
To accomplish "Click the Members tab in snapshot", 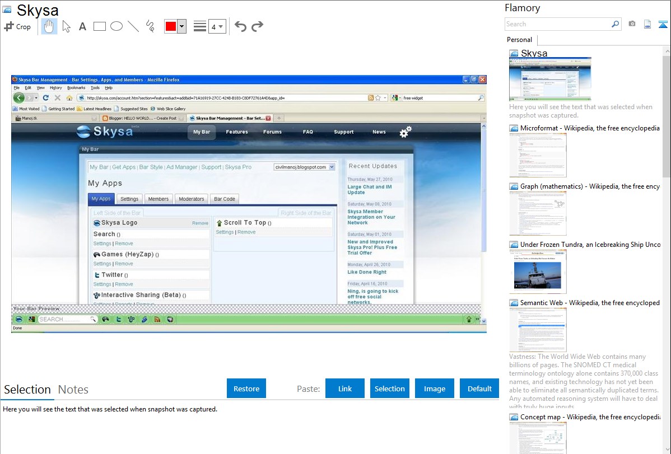I will [159, 199].
